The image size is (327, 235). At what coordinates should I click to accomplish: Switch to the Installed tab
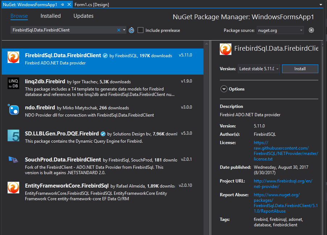point(50,16)
